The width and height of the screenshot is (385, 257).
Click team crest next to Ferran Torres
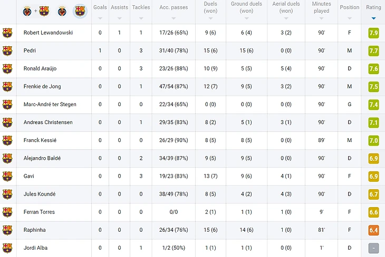(x=7, y=212)
